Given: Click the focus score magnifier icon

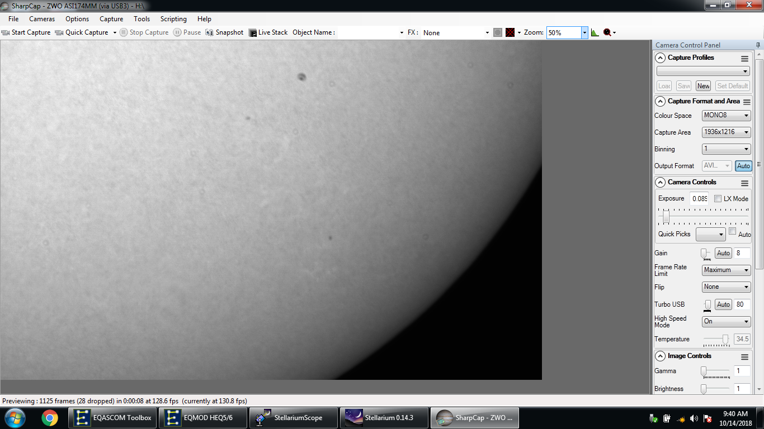Looking at the screenshot, I should pyautogui.click(x=607, y=32).
